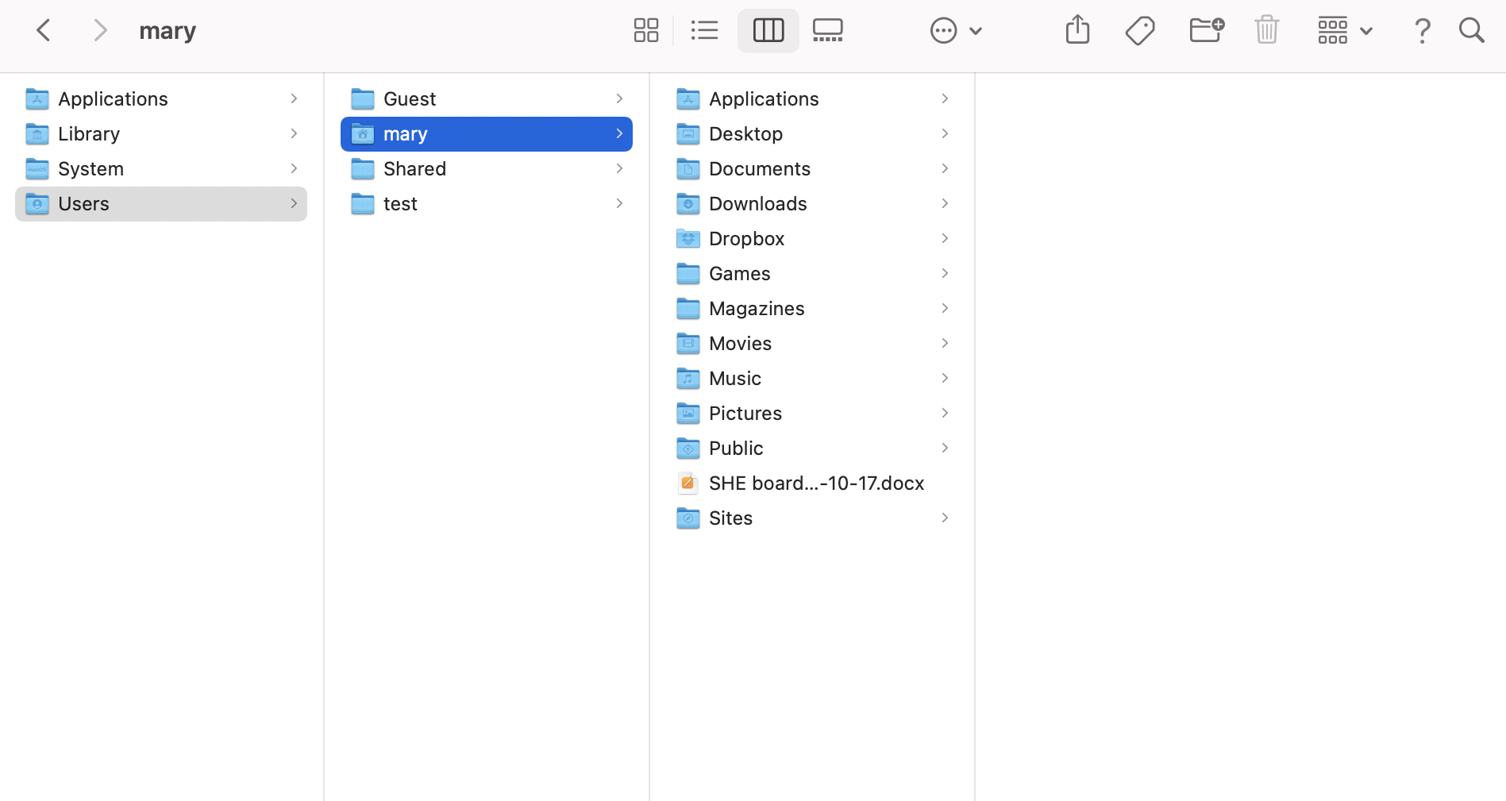
Task: Select the mary home folder icon
Action: click(363, 134)
